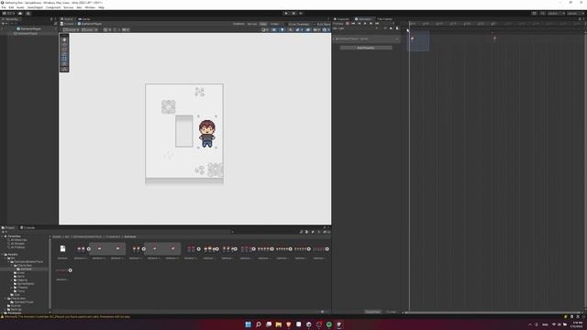The width and height of the screenshot is (587, 330).
Task: Switch to the Game tab
Action: point(84,19)
